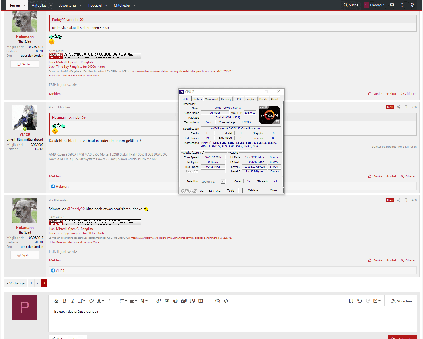Click the eraser remove-formatting icon in editor
This screenshot has height=339, width=423.
point(56,301)
